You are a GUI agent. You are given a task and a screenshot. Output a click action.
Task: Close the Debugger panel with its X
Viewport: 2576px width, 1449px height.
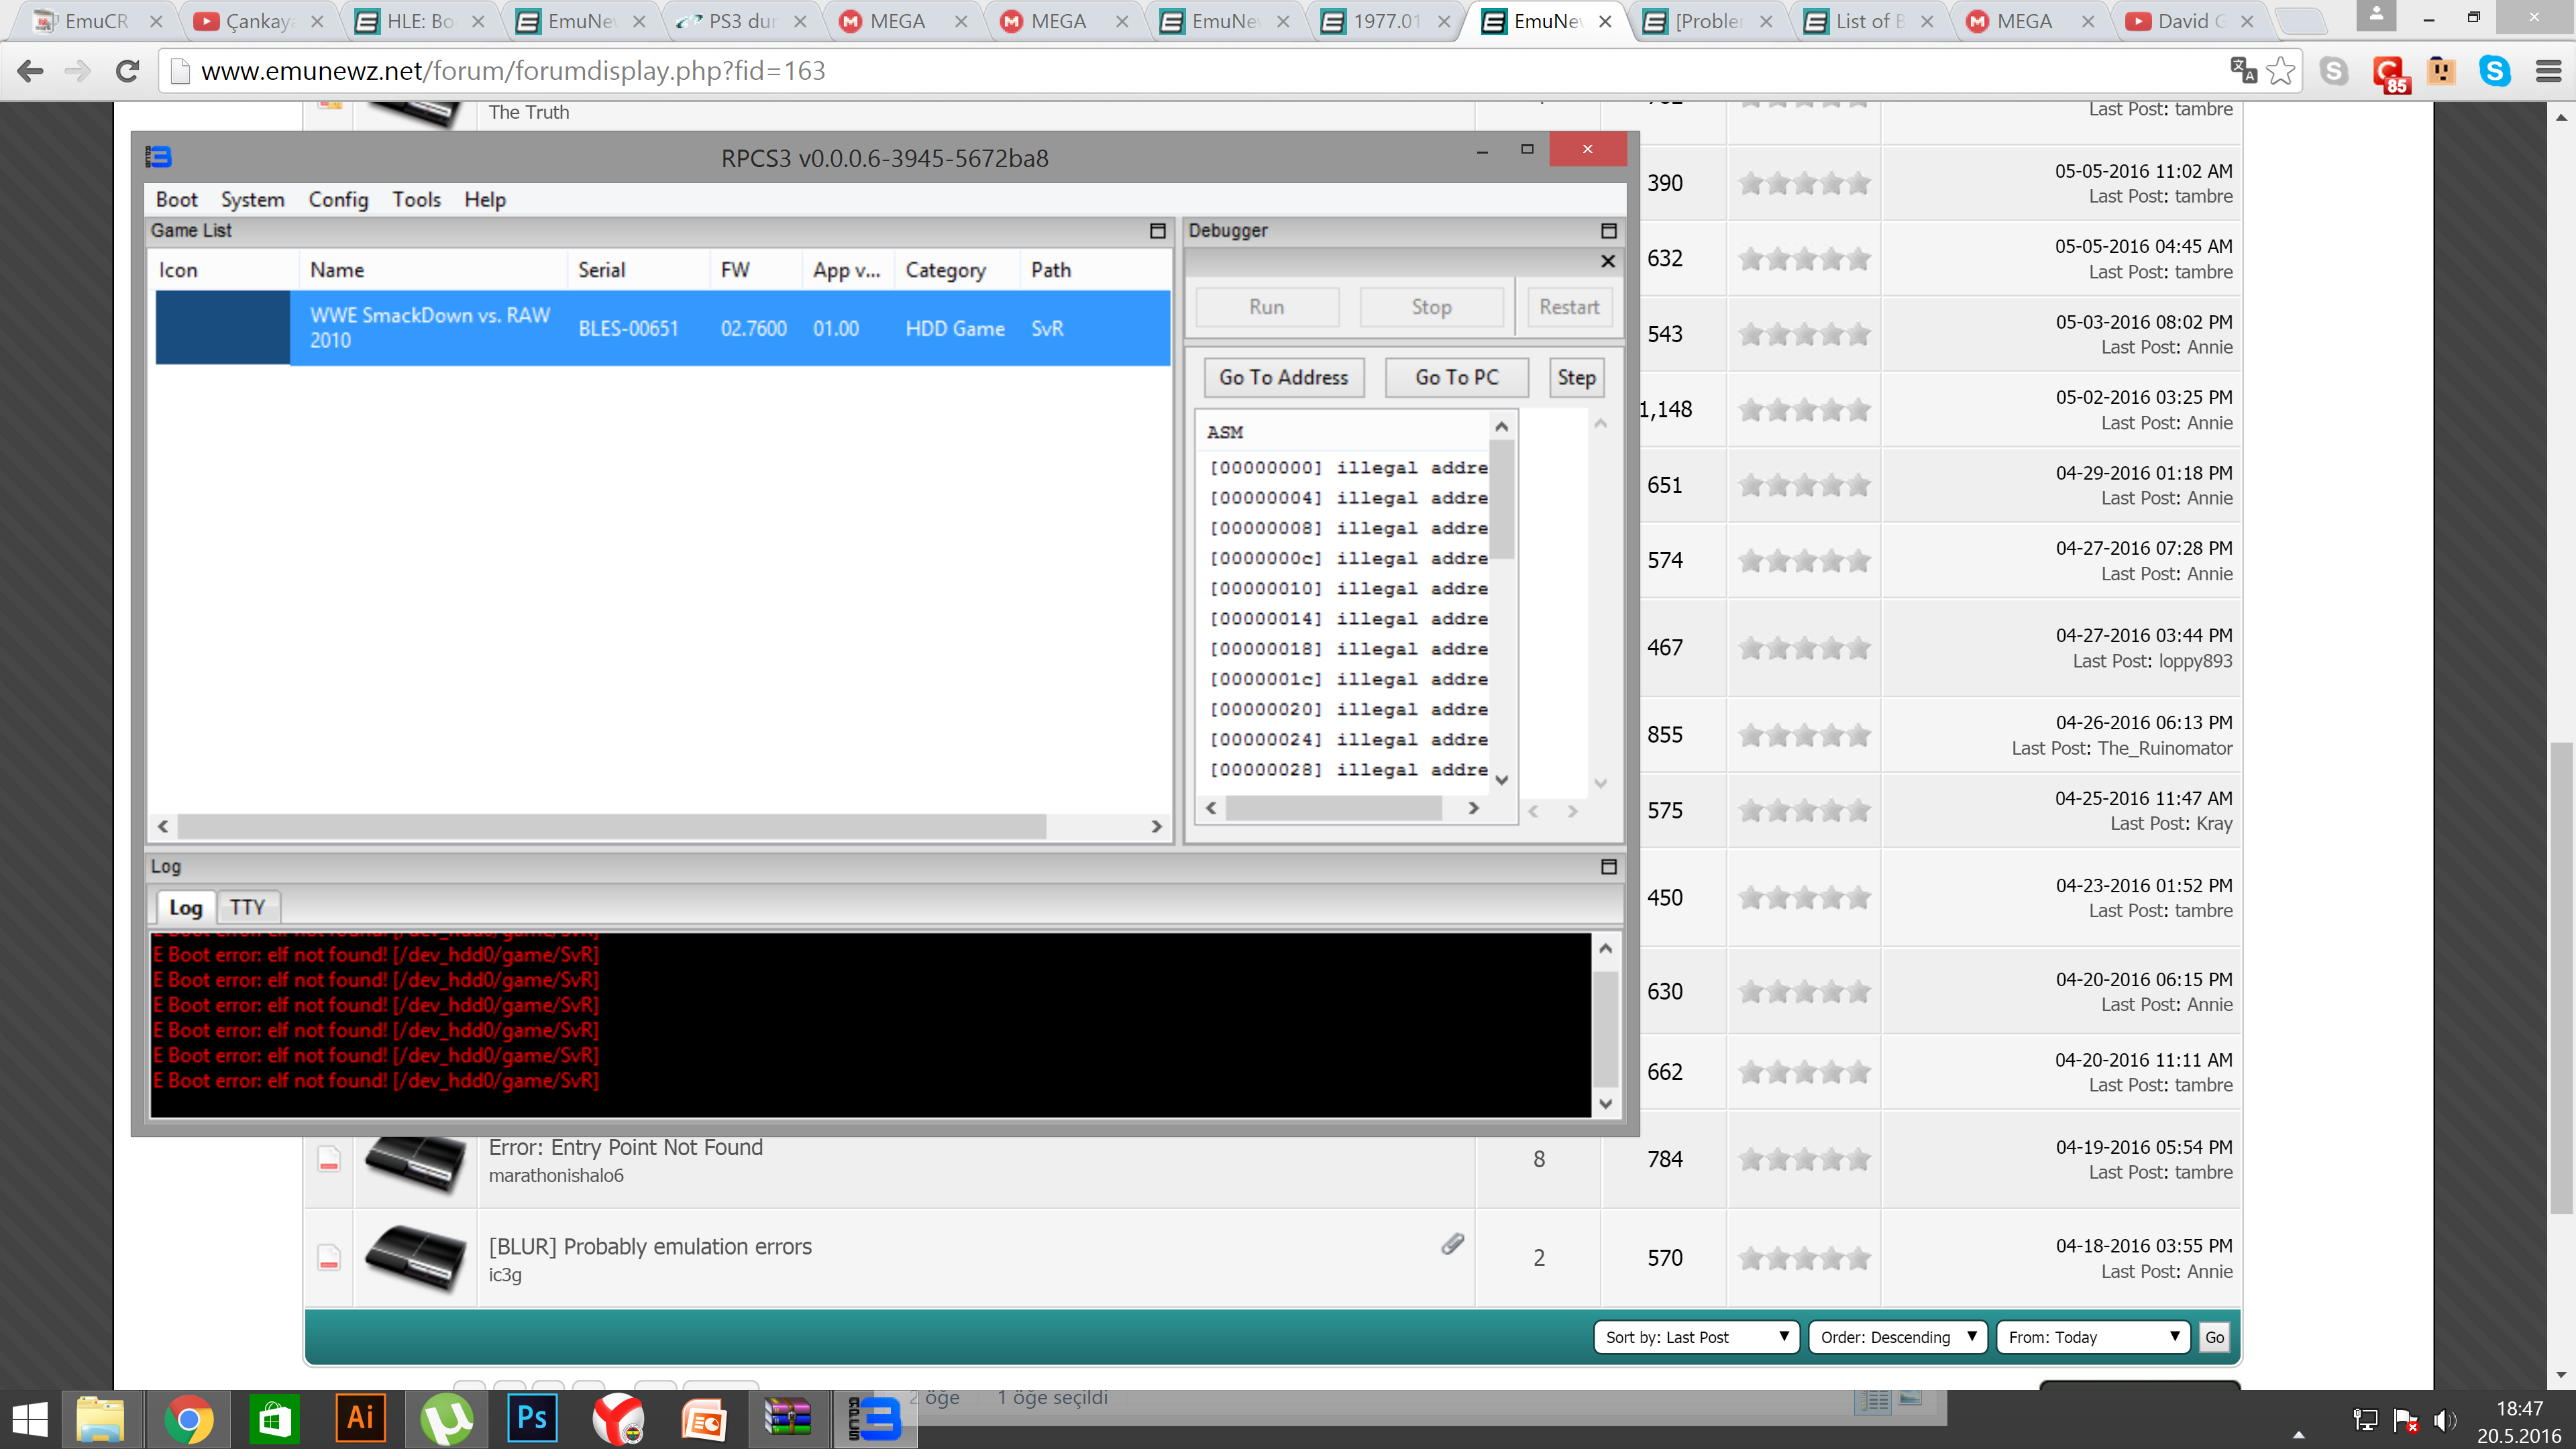[1608, 261]
